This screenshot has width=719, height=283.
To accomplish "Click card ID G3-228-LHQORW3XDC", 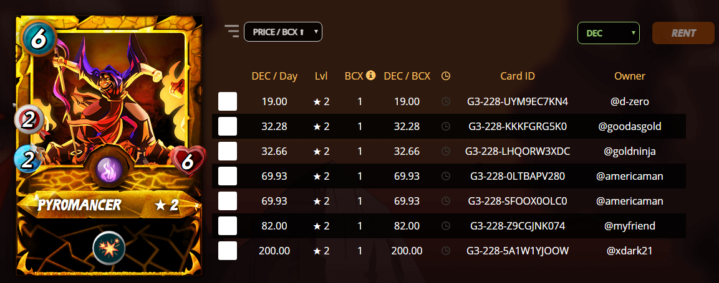I will pos(518,151).
